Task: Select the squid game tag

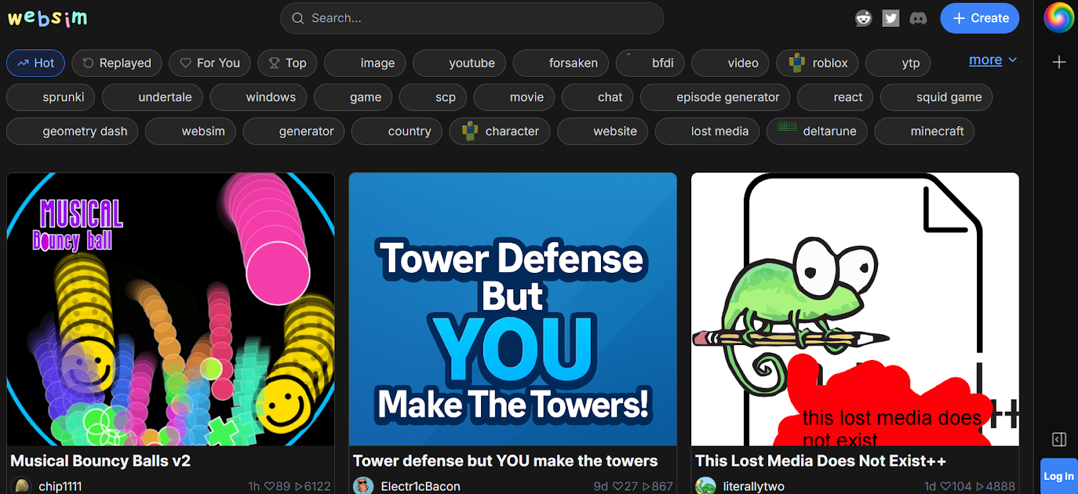Action: pyautogui.click(x=936, y=97)
